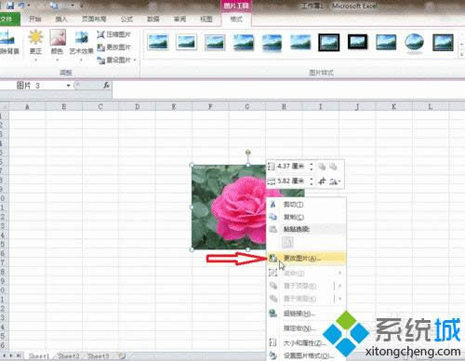Click the formula bar fx function icon
The width and height of the screenshot is (465, 361).
(106, 86)
